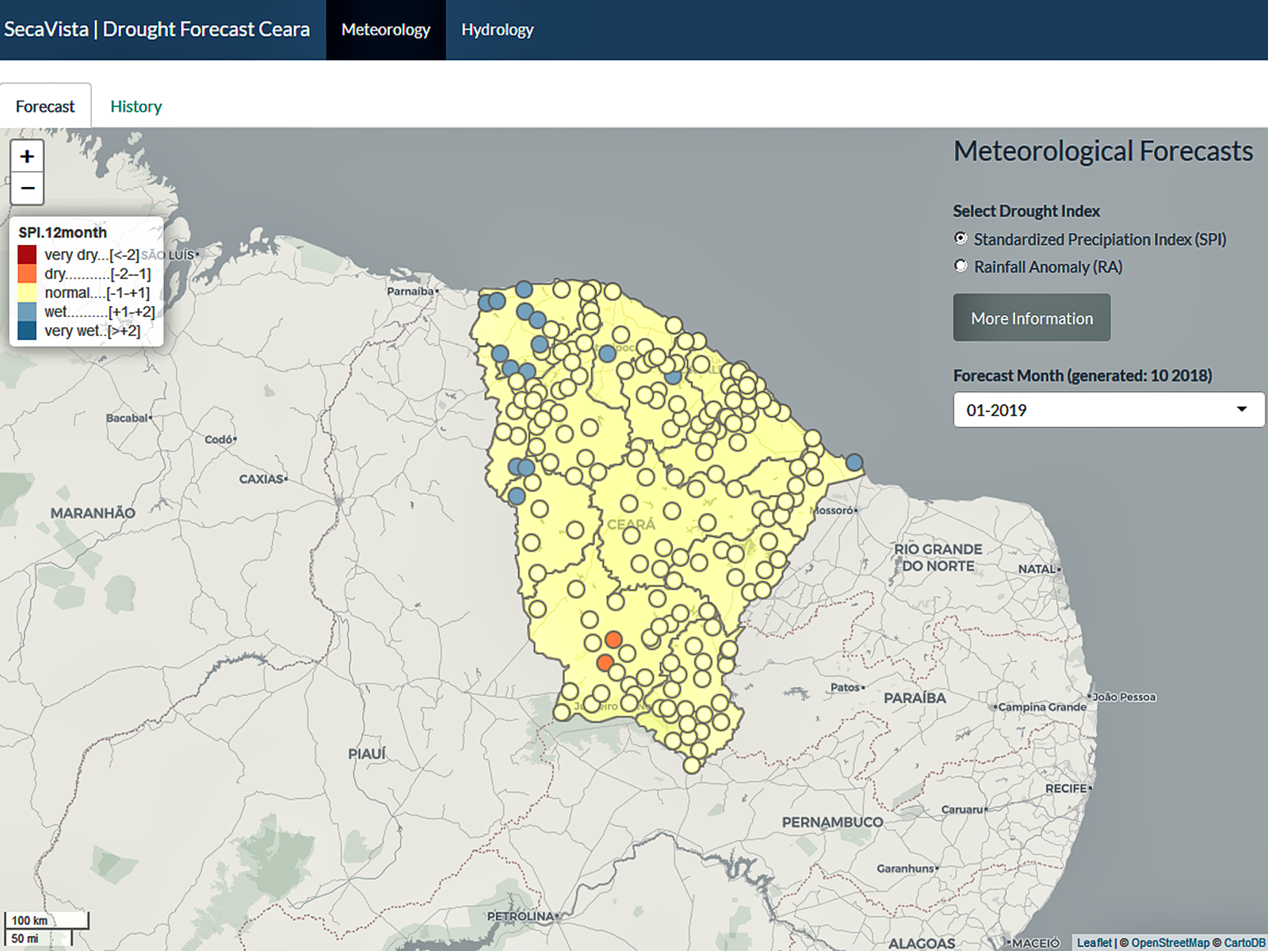Open the Forecast Month dropdown
This screenshot has height=951, width=1268.
coord(1108,411)
